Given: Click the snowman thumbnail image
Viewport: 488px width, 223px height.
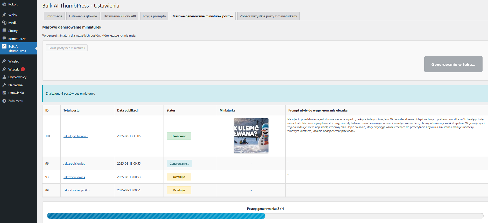Looking at the screenshot, I should [251, 136].
